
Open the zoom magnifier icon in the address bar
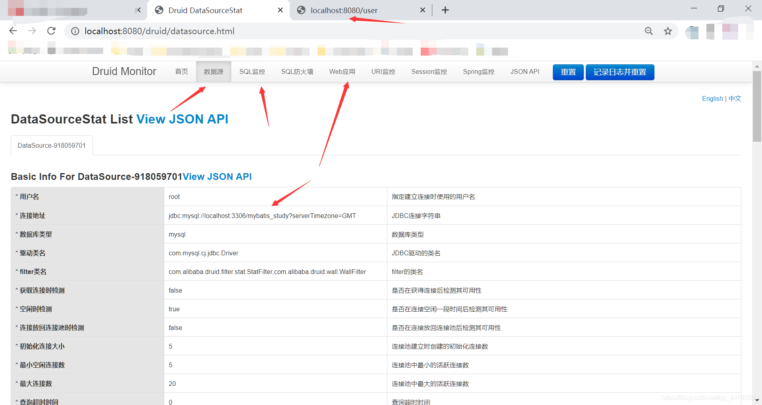click(649, 31)
